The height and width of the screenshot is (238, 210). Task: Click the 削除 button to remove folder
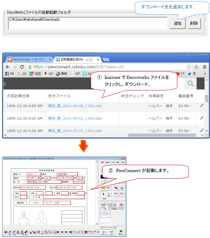tap(194, 23)
